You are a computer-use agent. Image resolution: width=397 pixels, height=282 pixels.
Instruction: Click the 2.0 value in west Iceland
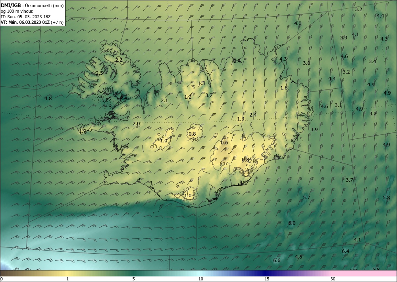click(136, 124)
